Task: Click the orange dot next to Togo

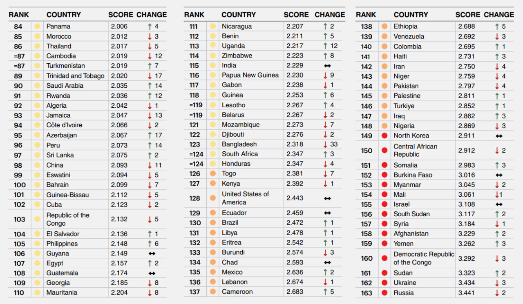Action: point(212,173)
